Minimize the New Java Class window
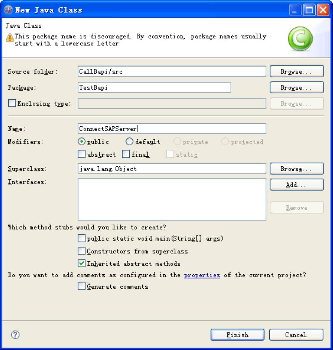 coord(295,10)
